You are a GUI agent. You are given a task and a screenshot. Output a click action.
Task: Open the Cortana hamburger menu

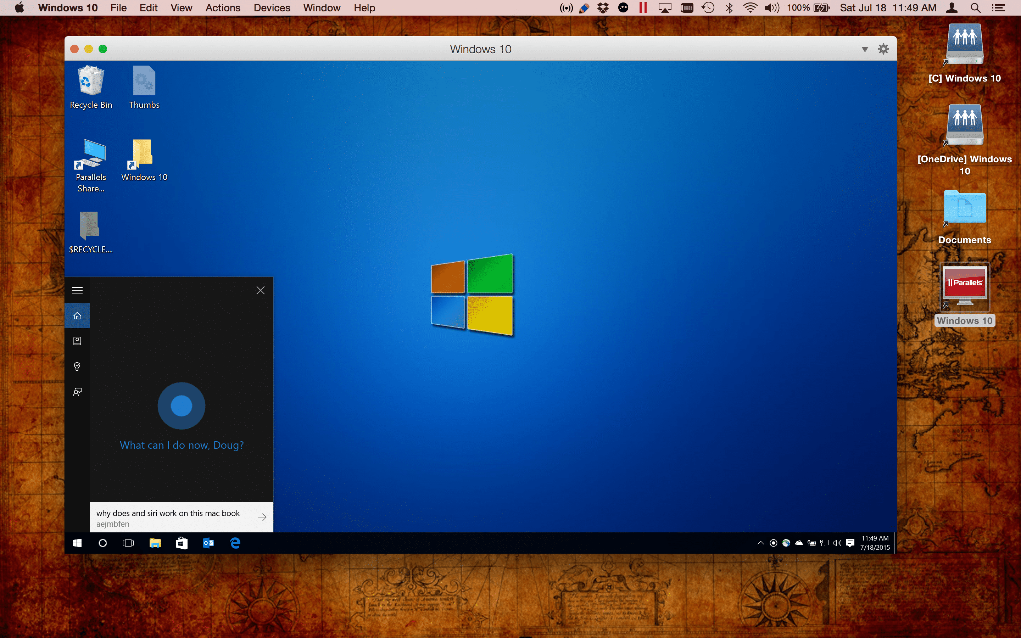pyautogui.click(x=77, y=290)
